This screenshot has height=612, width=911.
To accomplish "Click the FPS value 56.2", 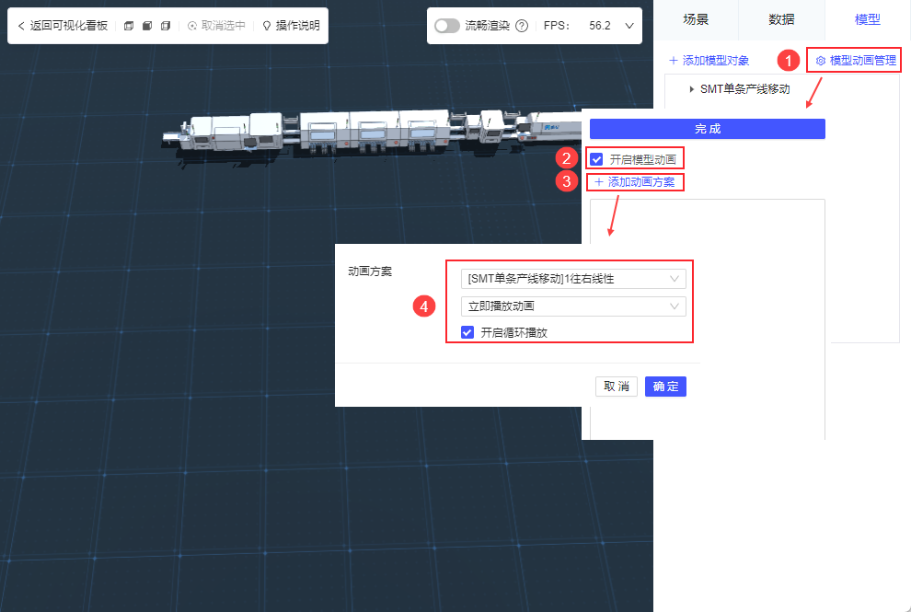I will click(600, 26).
